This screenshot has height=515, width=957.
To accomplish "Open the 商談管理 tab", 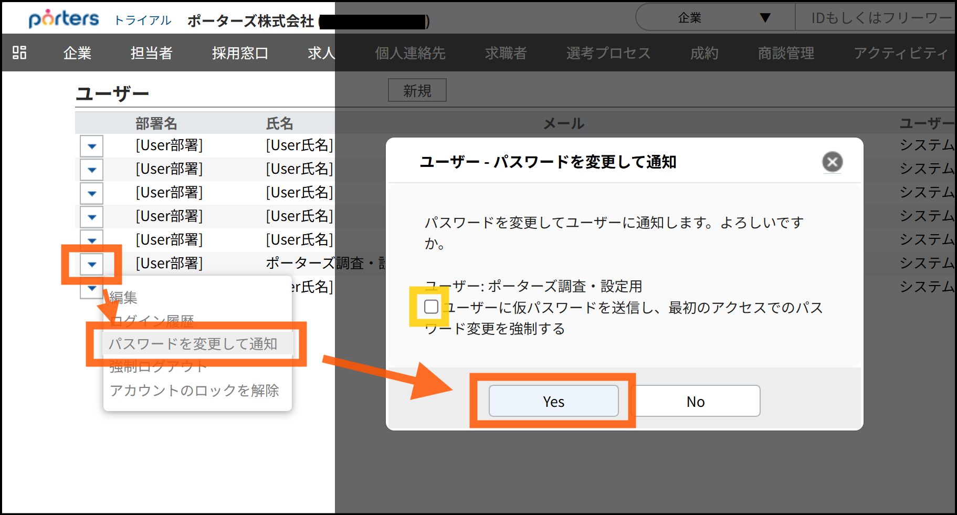I will tap(786, 53).
